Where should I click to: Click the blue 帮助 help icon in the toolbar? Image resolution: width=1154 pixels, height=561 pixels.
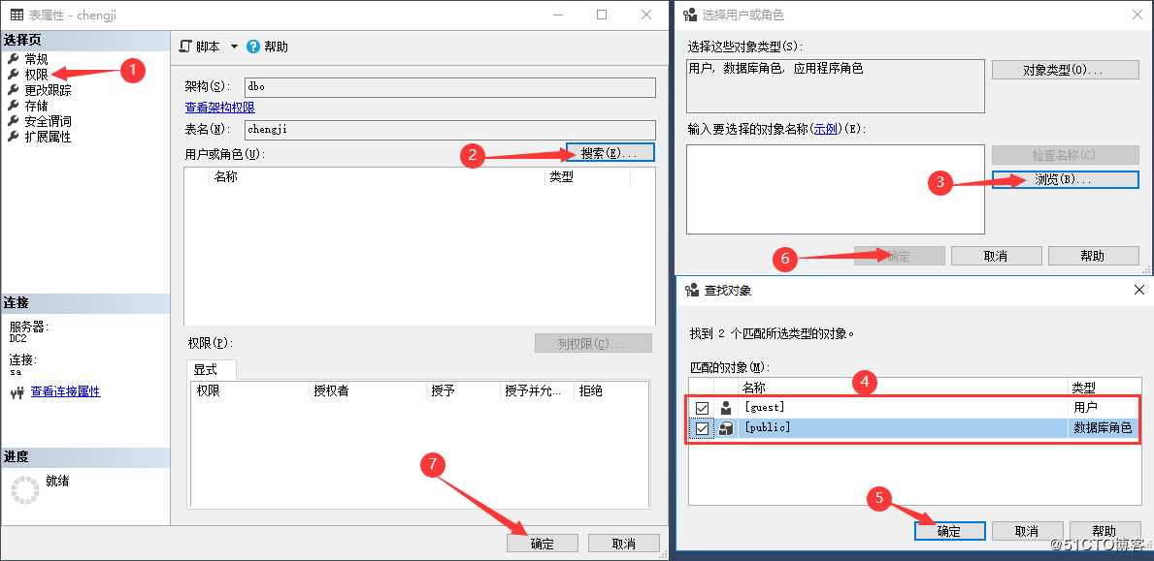pos(253,47)
